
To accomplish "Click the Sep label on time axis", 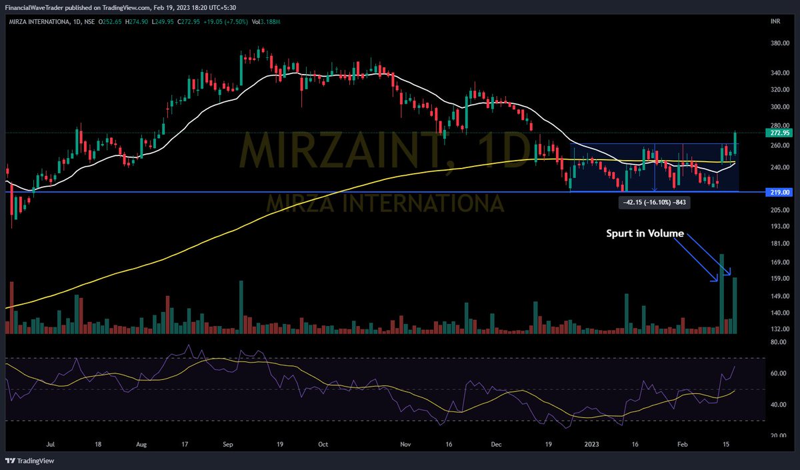I will click(229, 443).
